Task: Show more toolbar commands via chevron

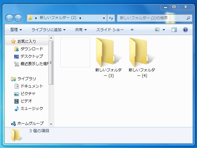Action: tap(132, 30)
